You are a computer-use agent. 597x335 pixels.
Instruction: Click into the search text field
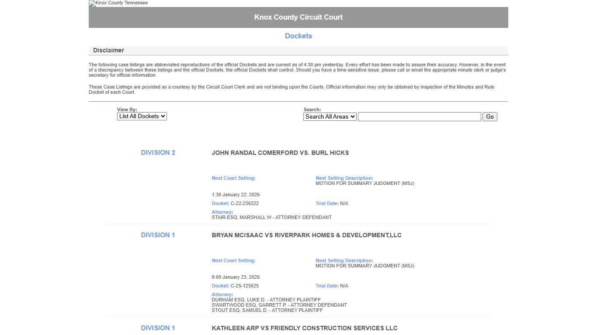click(x=419, y=116)
